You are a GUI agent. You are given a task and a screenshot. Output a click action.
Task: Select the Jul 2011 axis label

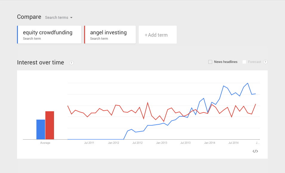(x=89, y=143)
